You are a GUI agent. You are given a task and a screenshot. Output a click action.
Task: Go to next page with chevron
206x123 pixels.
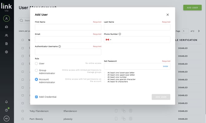199,31
